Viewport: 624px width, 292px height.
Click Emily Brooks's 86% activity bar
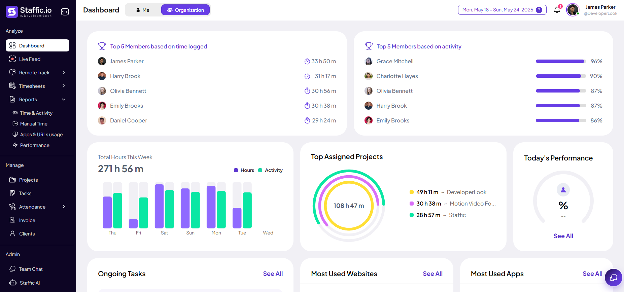pyautogui.click(x=561, y=120)
